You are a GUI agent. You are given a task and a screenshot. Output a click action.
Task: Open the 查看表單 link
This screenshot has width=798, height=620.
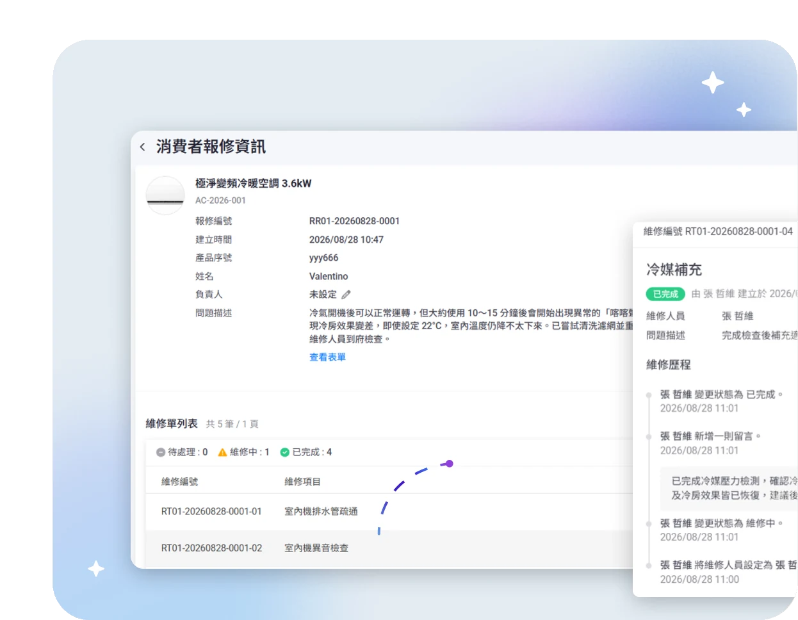pyautogui.click(x=327, y=357)
